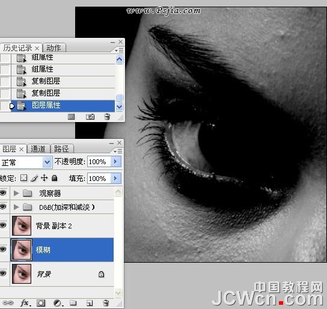Expand the D&B(加深和减淡) group
The image size is (327, 309).
pyautogui.click(x=16, y=207)
